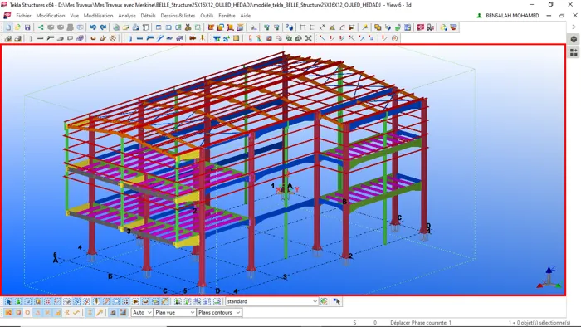
Task: Open the grid-squares side pane icon
Action: click(x=574, y=52)
